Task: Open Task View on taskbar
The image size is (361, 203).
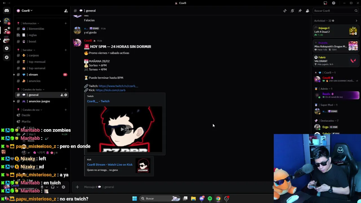Action: pos(185,198)
